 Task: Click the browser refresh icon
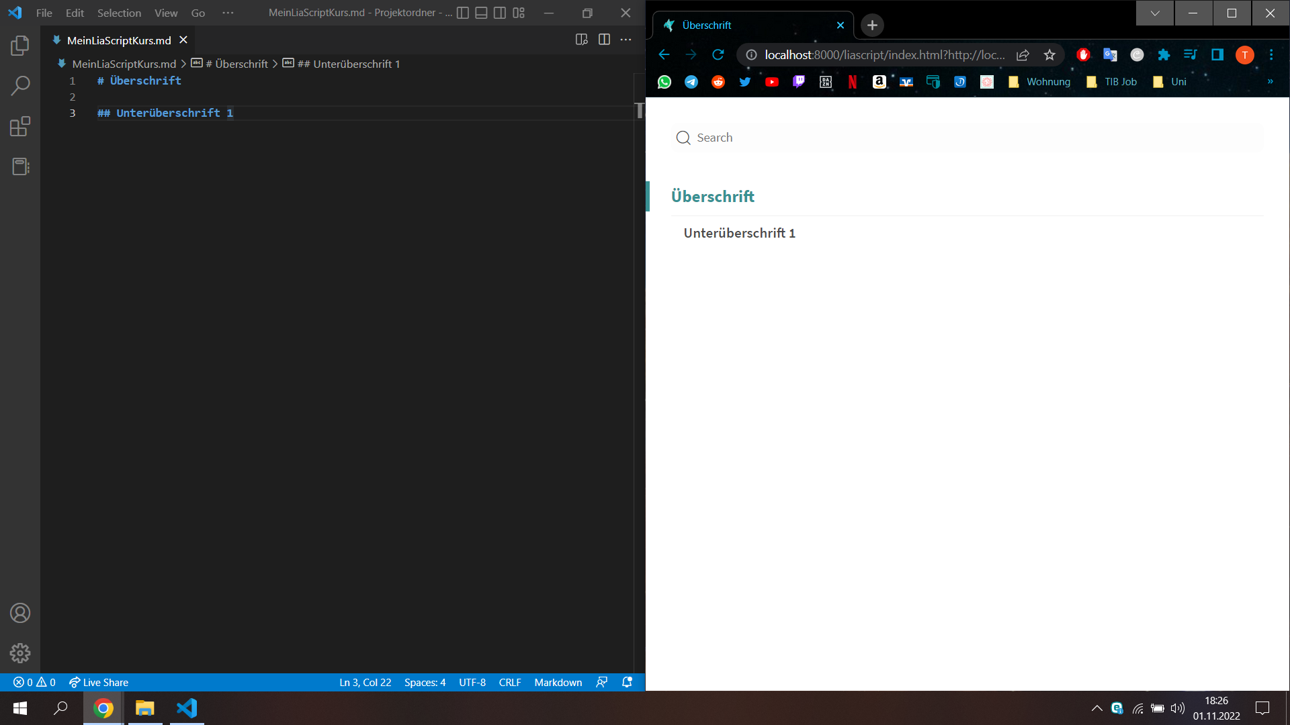(x=718, y=55)
